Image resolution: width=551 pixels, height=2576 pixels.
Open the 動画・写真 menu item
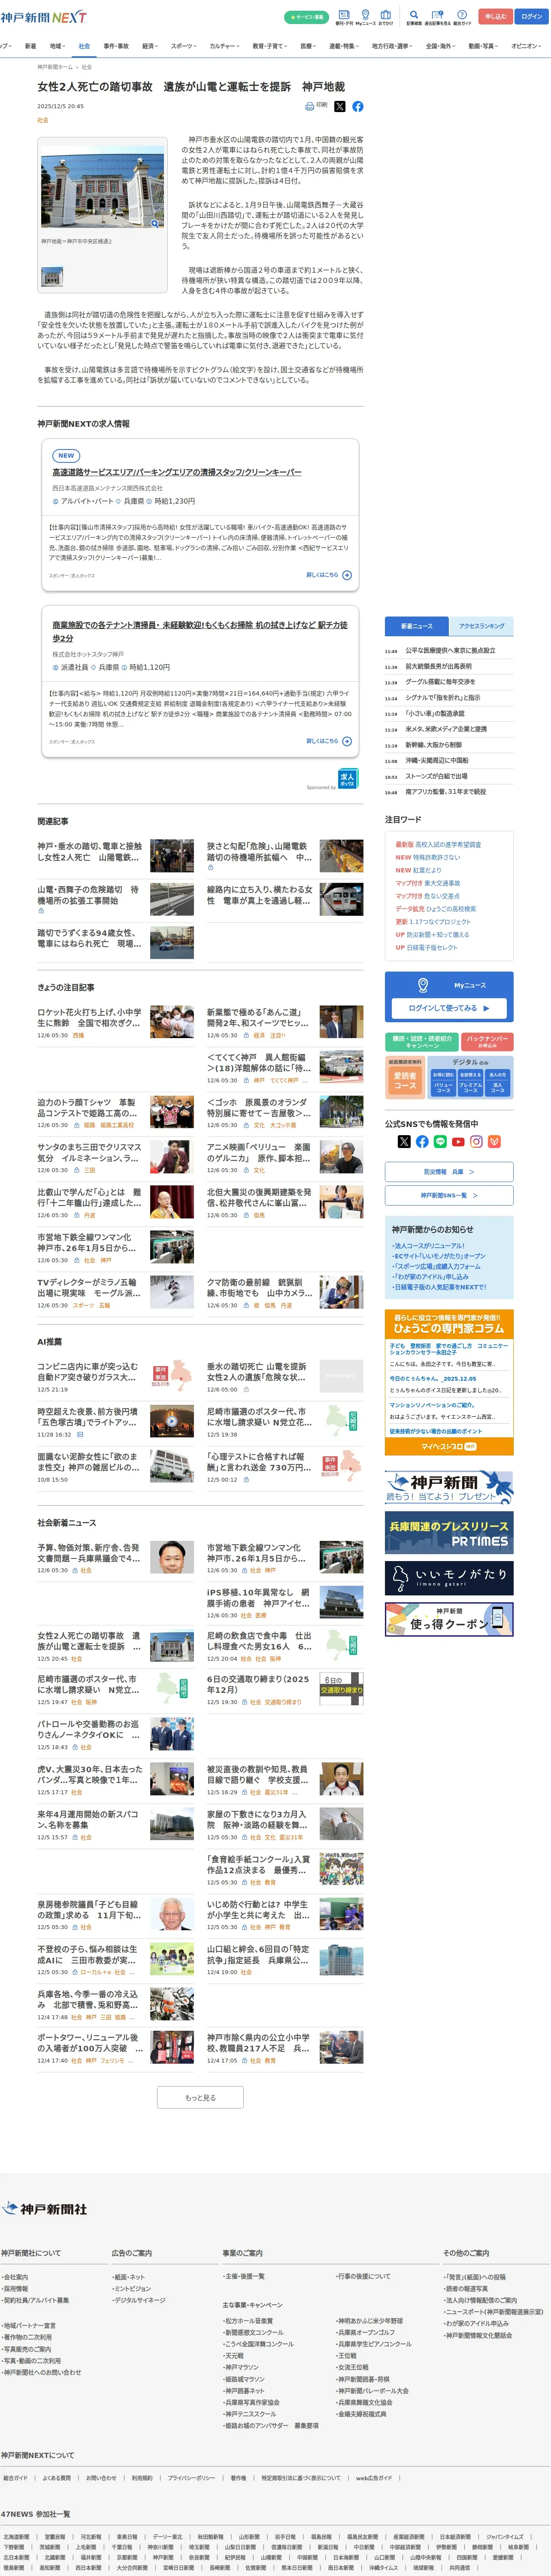coord(483,46)
